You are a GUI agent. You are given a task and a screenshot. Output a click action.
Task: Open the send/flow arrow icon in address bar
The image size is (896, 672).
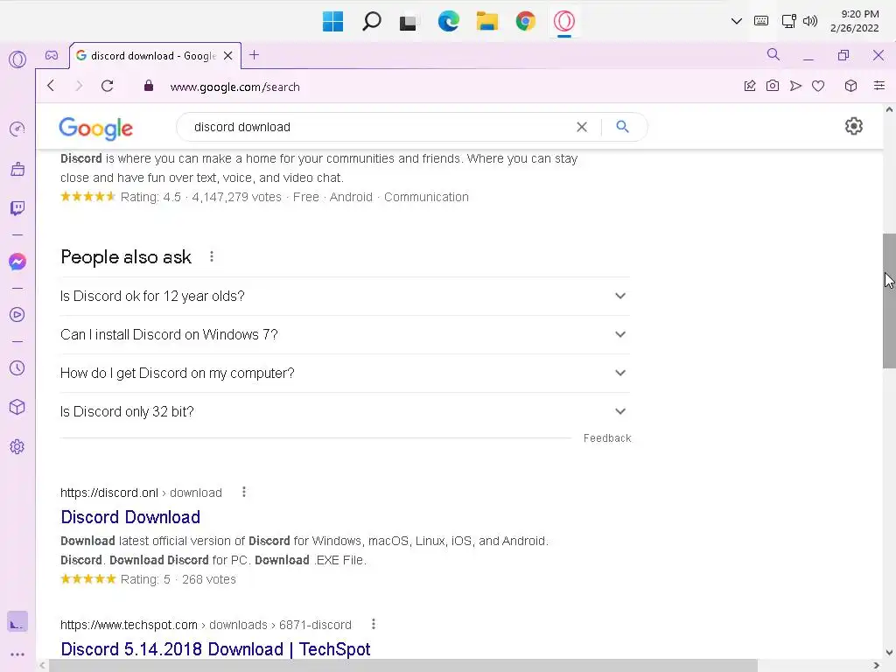click(795, 87)
